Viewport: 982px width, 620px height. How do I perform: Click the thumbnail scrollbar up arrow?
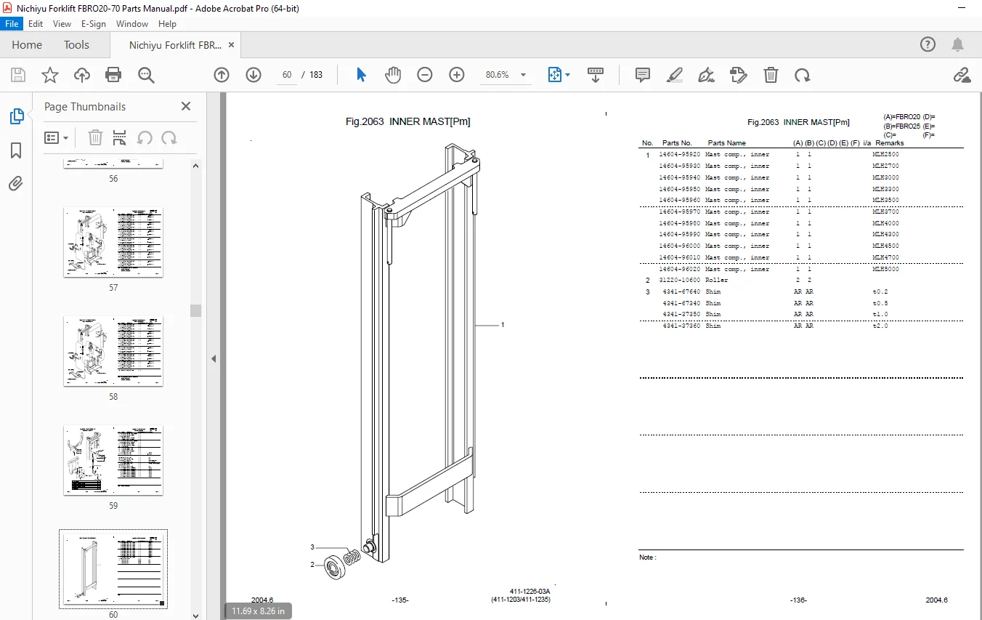[x=195, y=165]
